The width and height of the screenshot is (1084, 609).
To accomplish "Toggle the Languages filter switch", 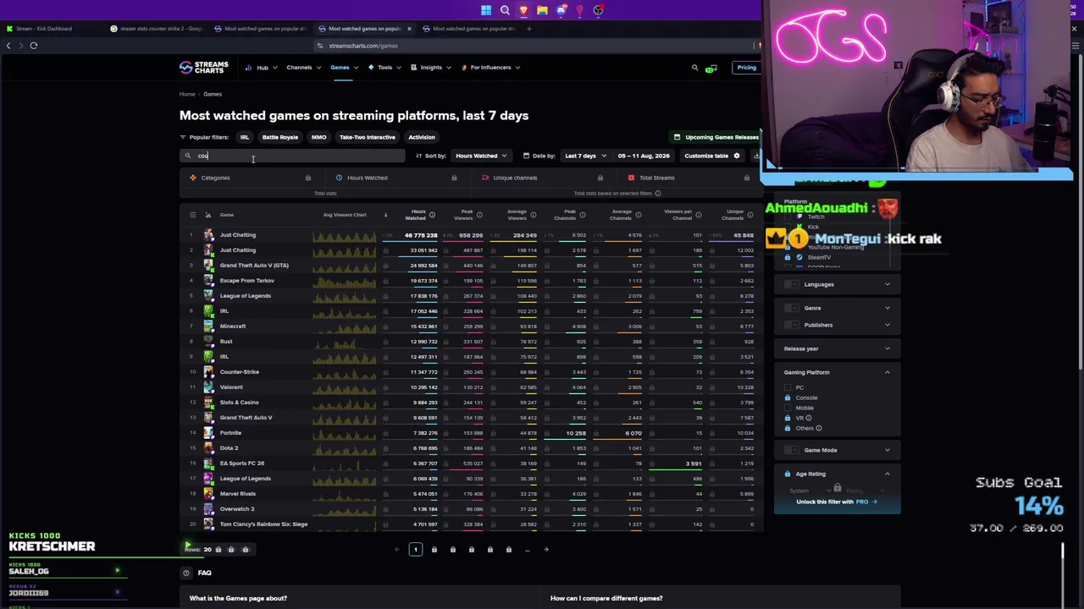I will point(793,284).
